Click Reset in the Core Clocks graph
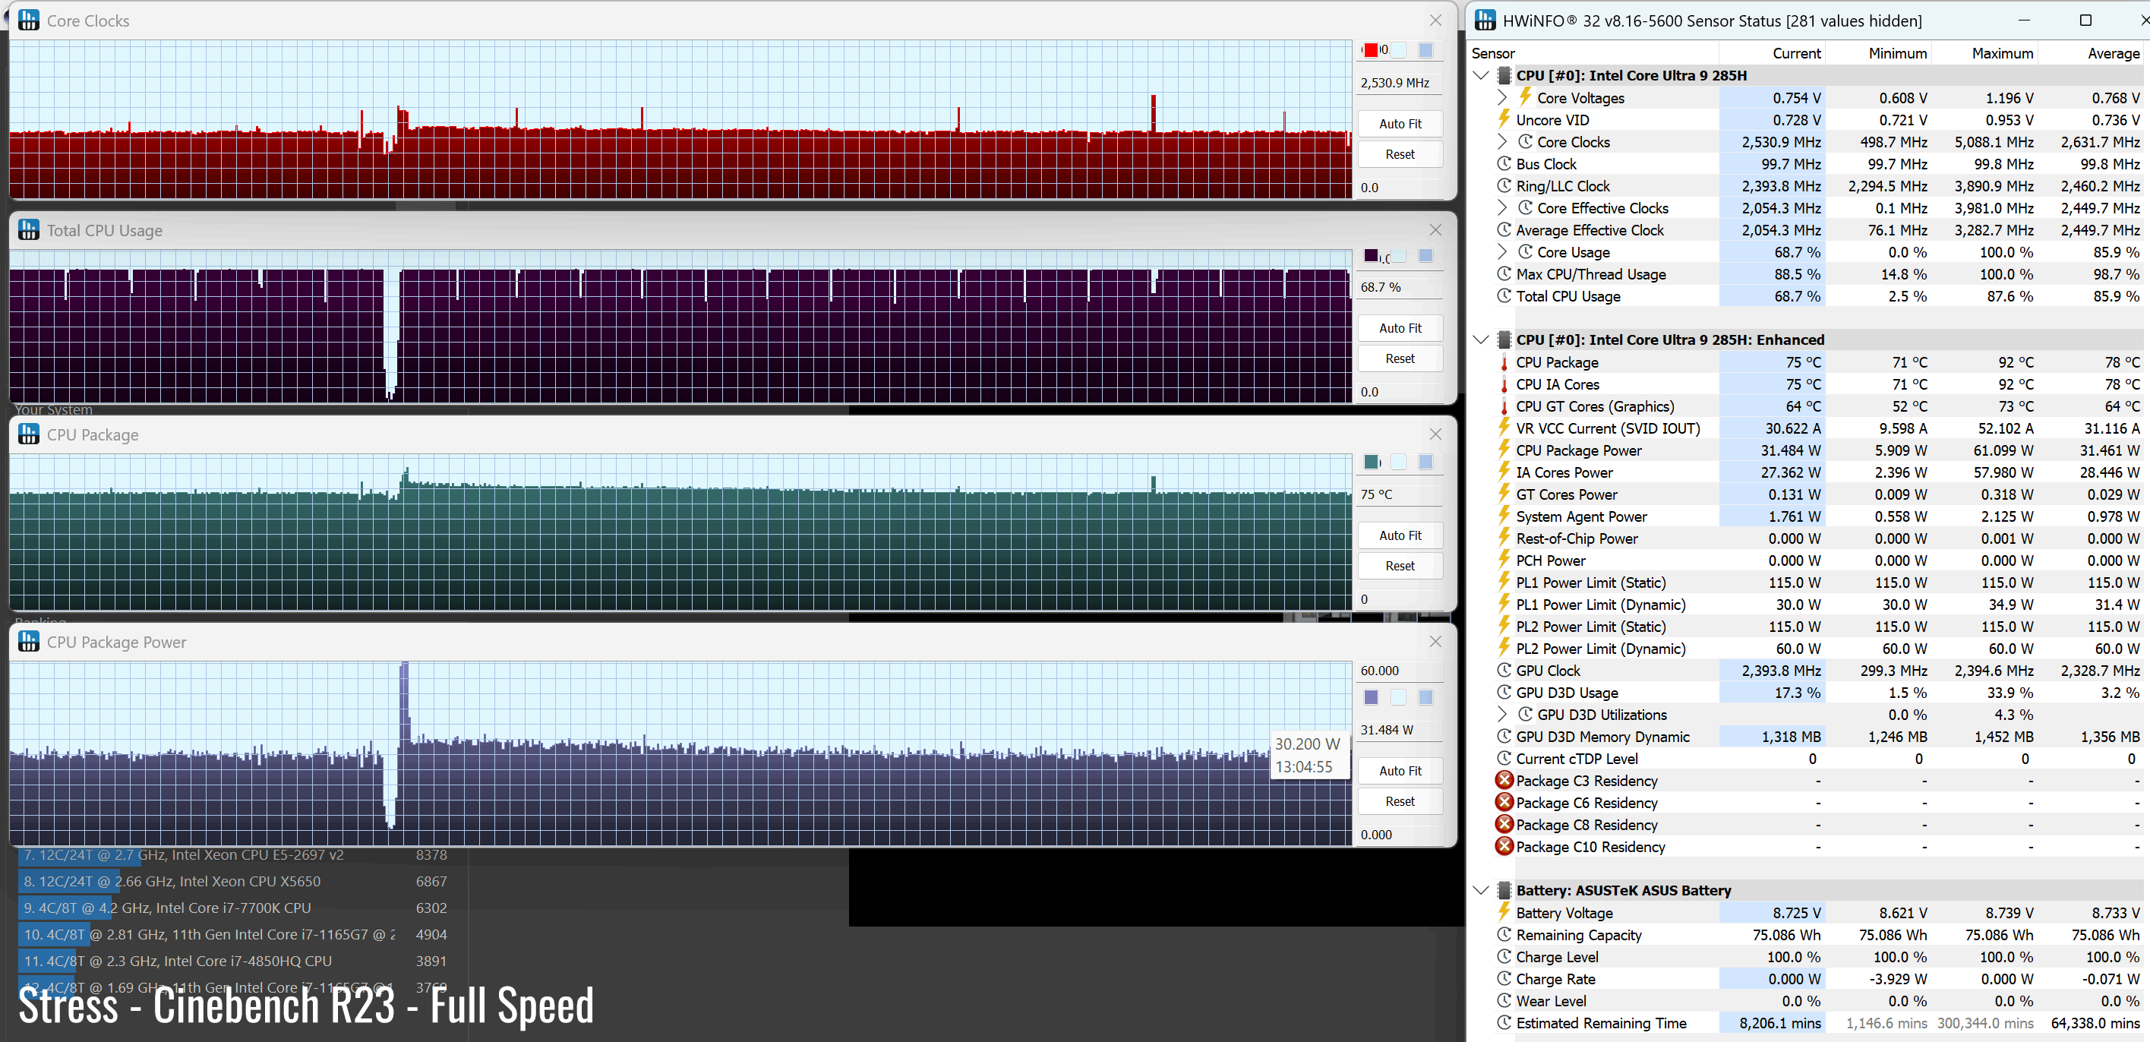Viewport: 2150px width, 1042px height. pyautogui.click(x=1400, y=153)
